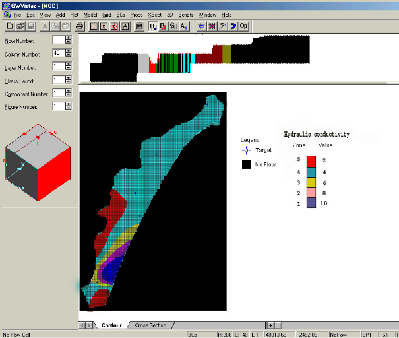Click the Print toolbar icon

pyautogui.click(x=79, y=26)
